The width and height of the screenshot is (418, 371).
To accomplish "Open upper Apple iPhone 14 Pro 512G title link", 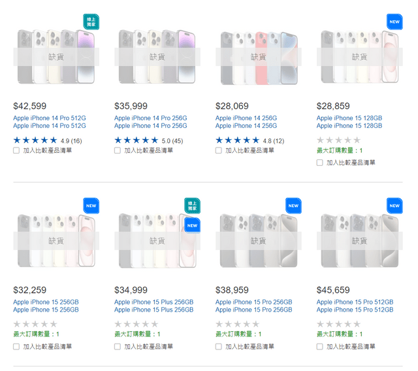I will 50,118.
